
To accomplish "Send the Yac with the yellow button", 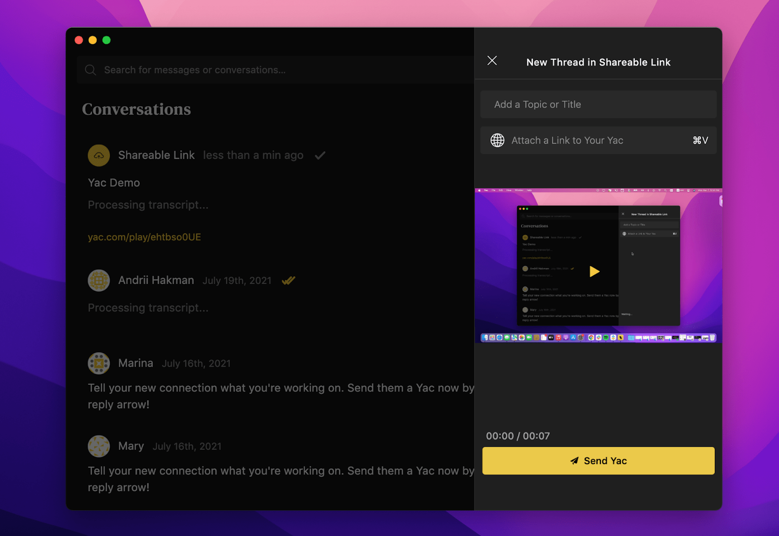I will [598, 461].
